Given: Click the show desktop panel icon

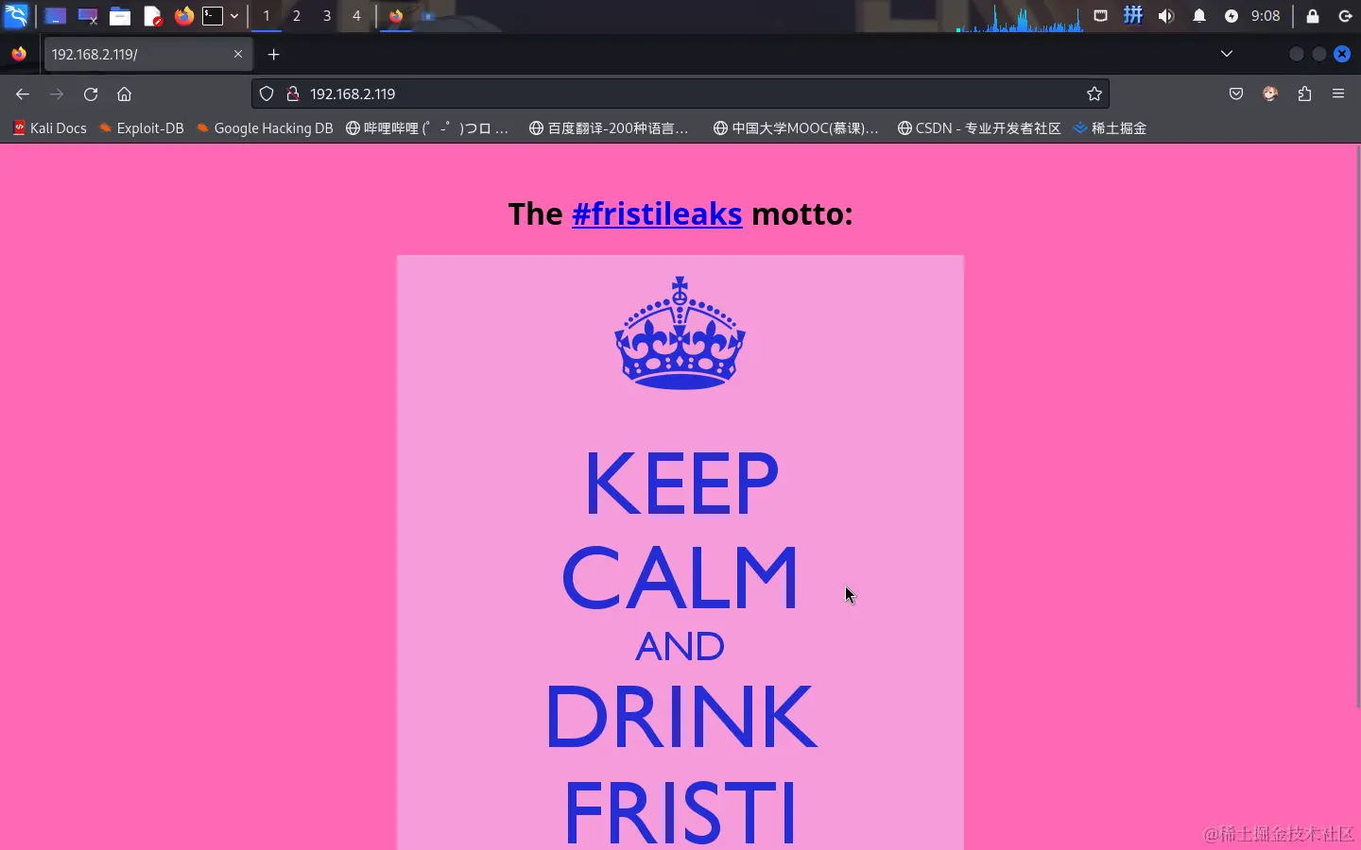Looking at the screenshot, I should [x=55, y=16].
